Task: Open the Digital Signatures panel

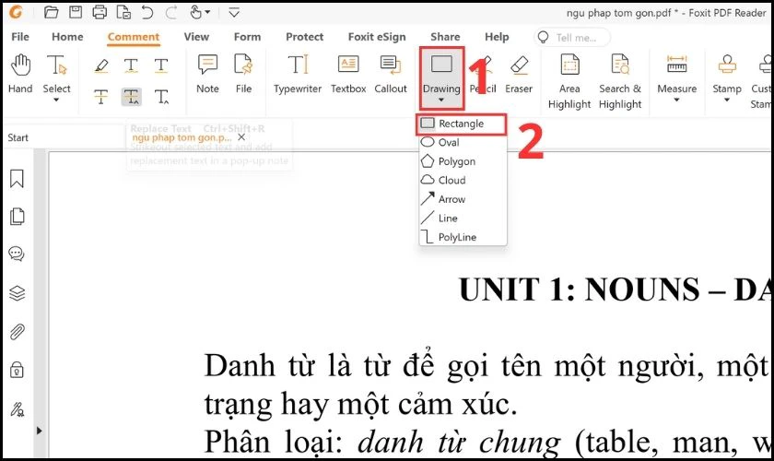Action: tap(17, 409)
